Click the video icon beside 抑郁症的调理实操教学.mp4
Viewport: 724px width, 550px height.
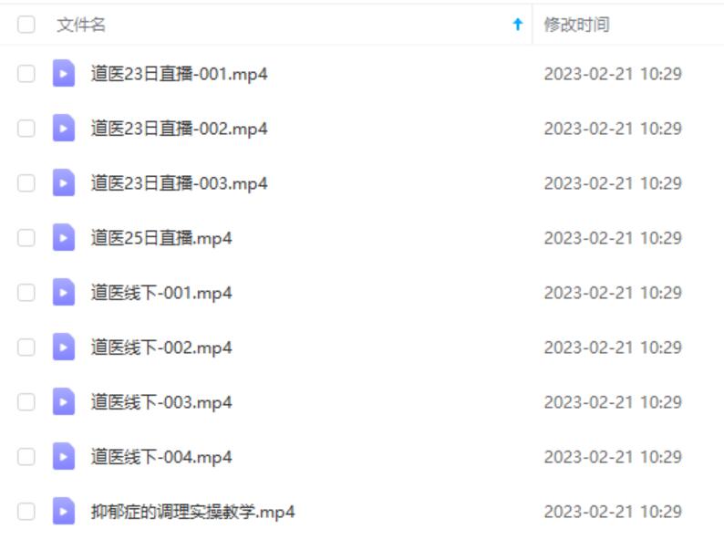point(64,511)
